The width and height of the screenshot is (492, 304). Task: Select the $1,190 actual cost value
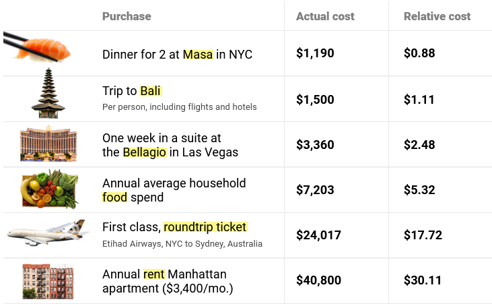315,53
